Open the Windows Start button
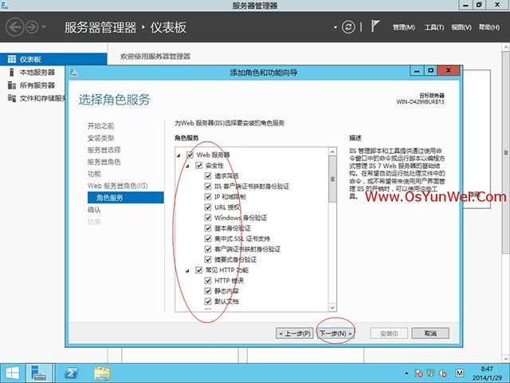Image resolution: width=510 pixels, height=383 pixels. coord(13,373)
